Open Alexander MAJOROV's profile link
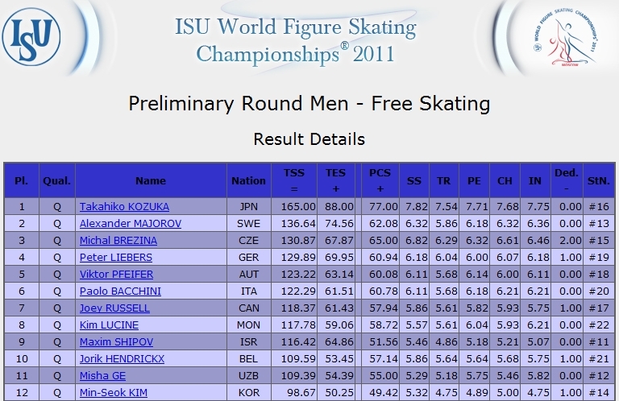 (131, 224)
